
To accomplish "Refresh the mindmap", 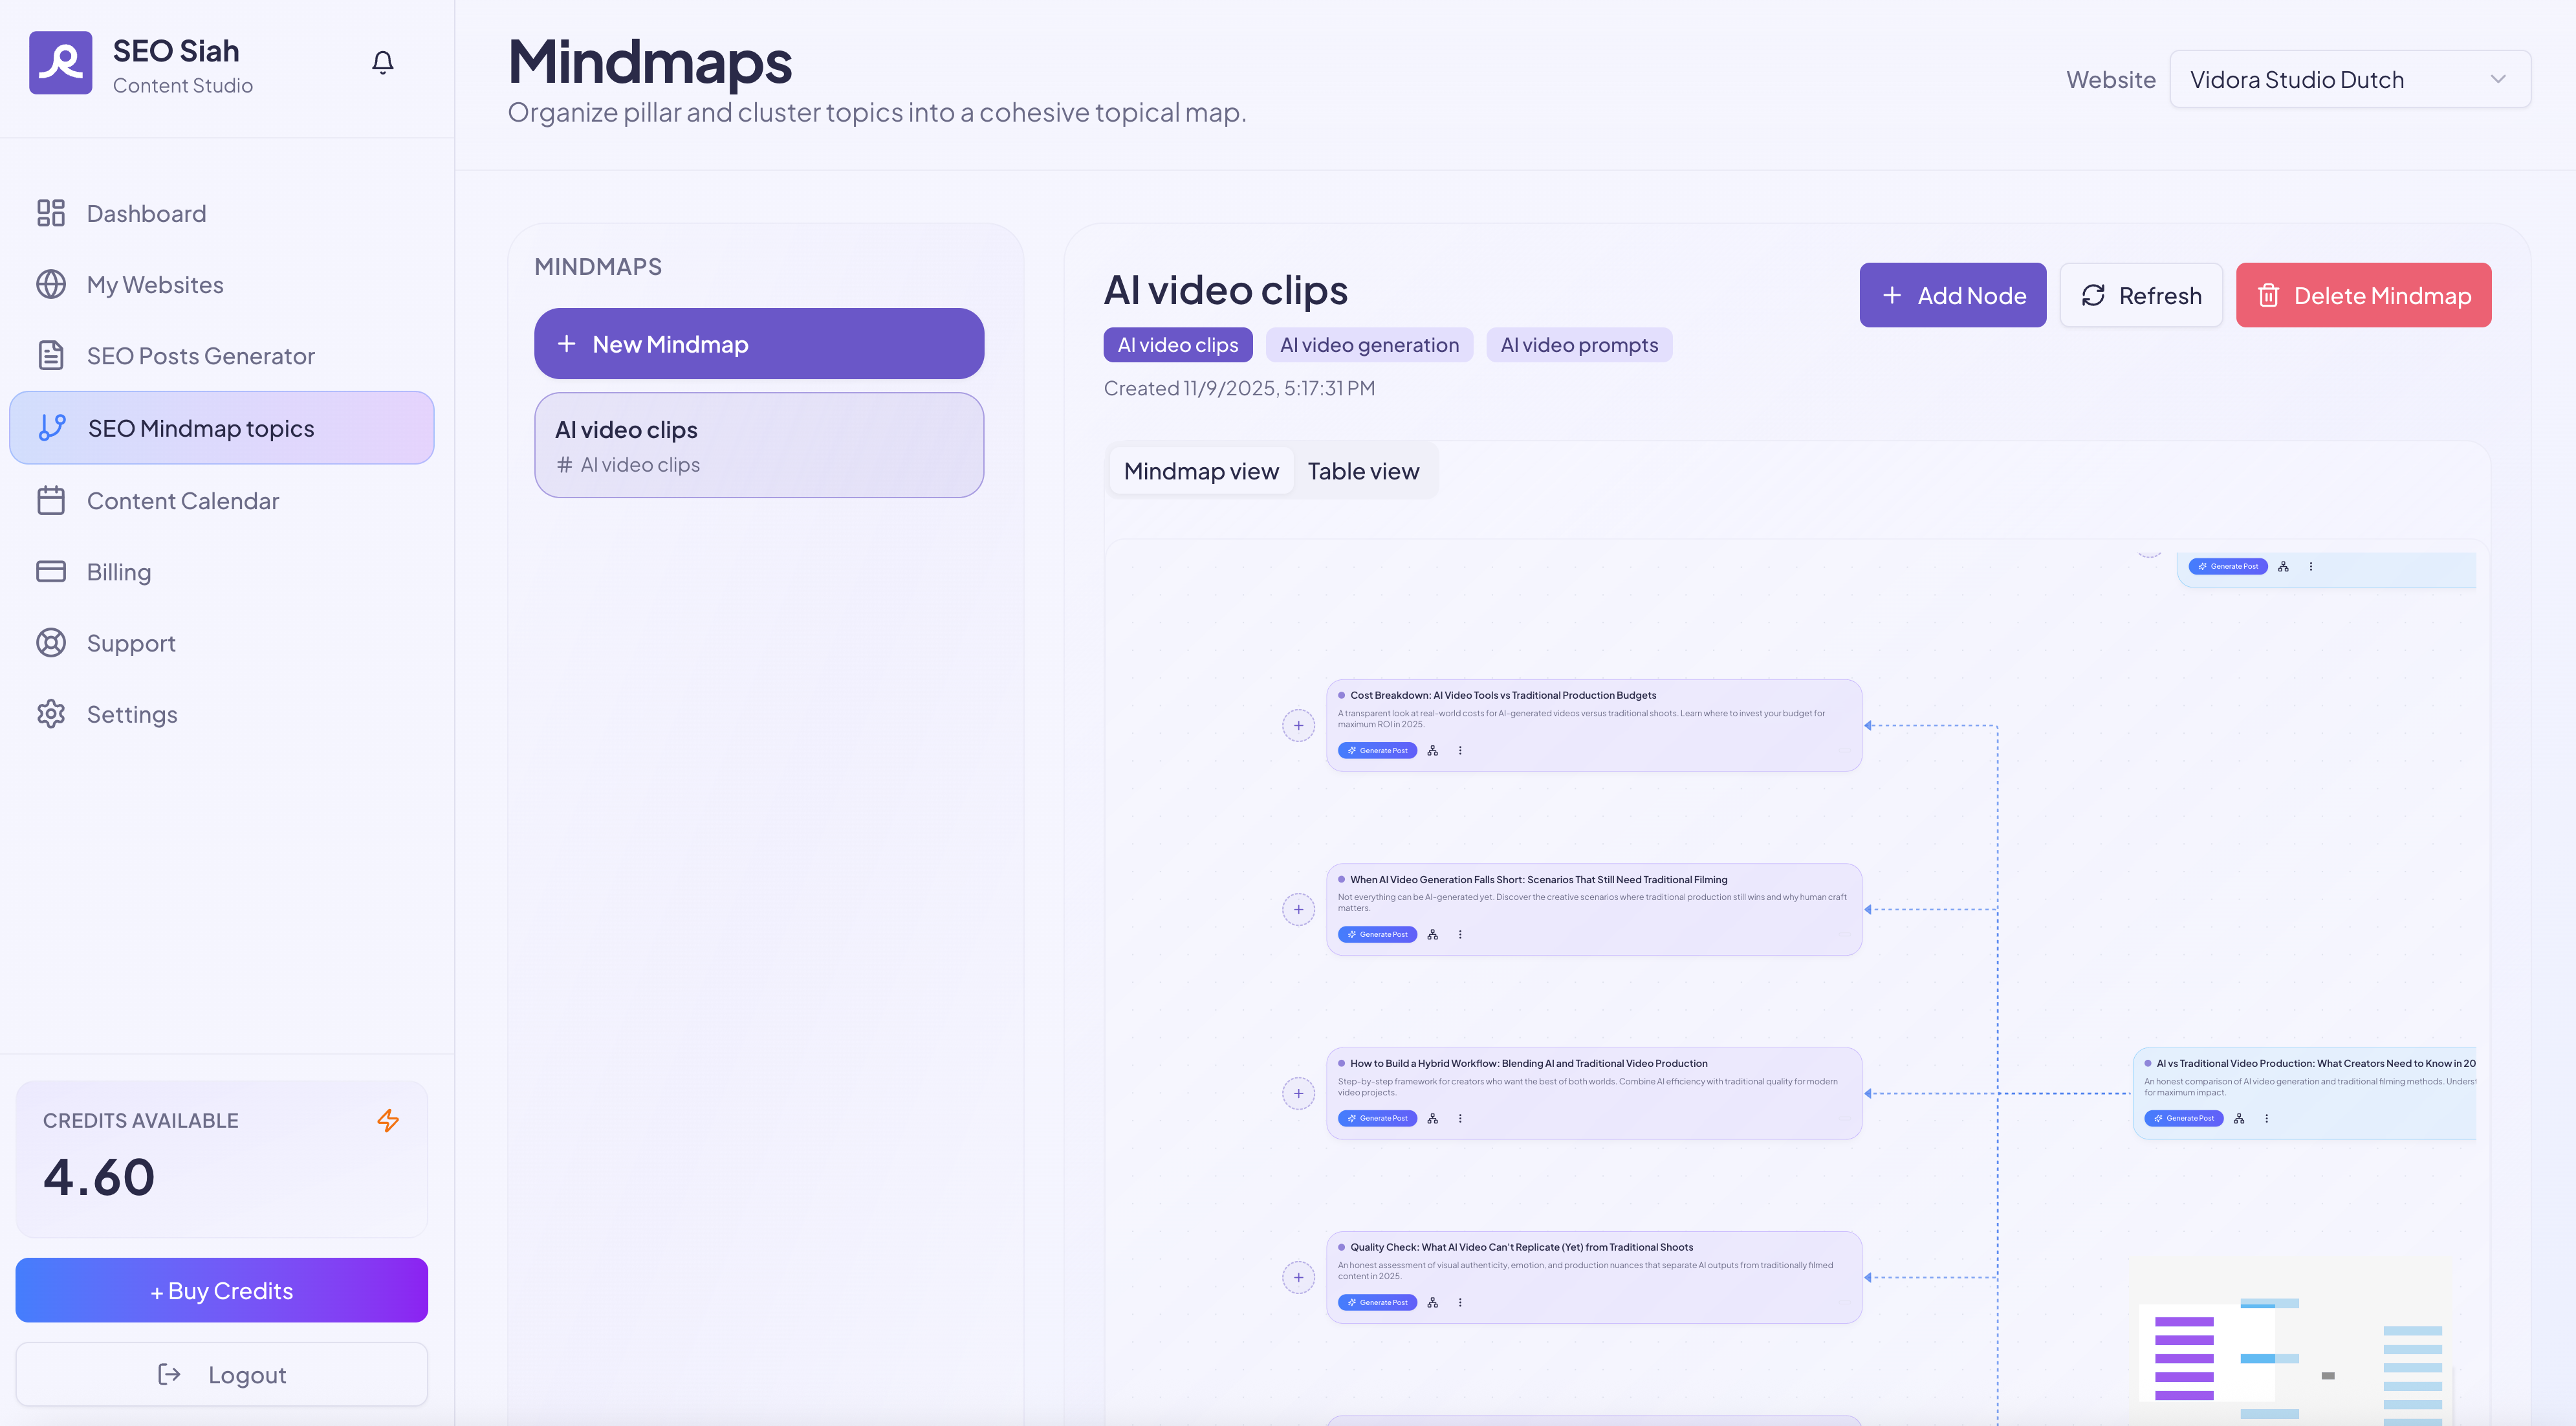I will [2141, 295].
